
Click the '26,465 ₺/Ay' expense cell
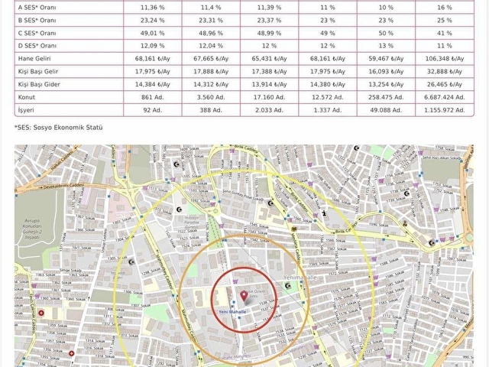[445, 84]
